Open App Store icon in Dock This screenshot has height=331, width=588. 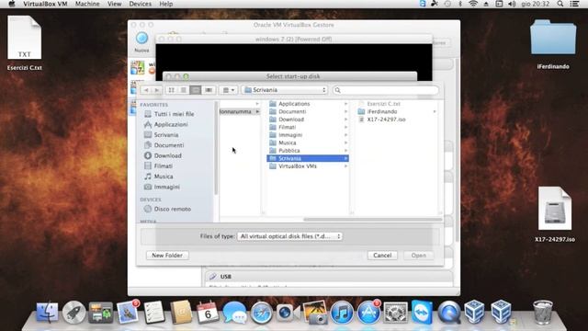tap(368, 313)
